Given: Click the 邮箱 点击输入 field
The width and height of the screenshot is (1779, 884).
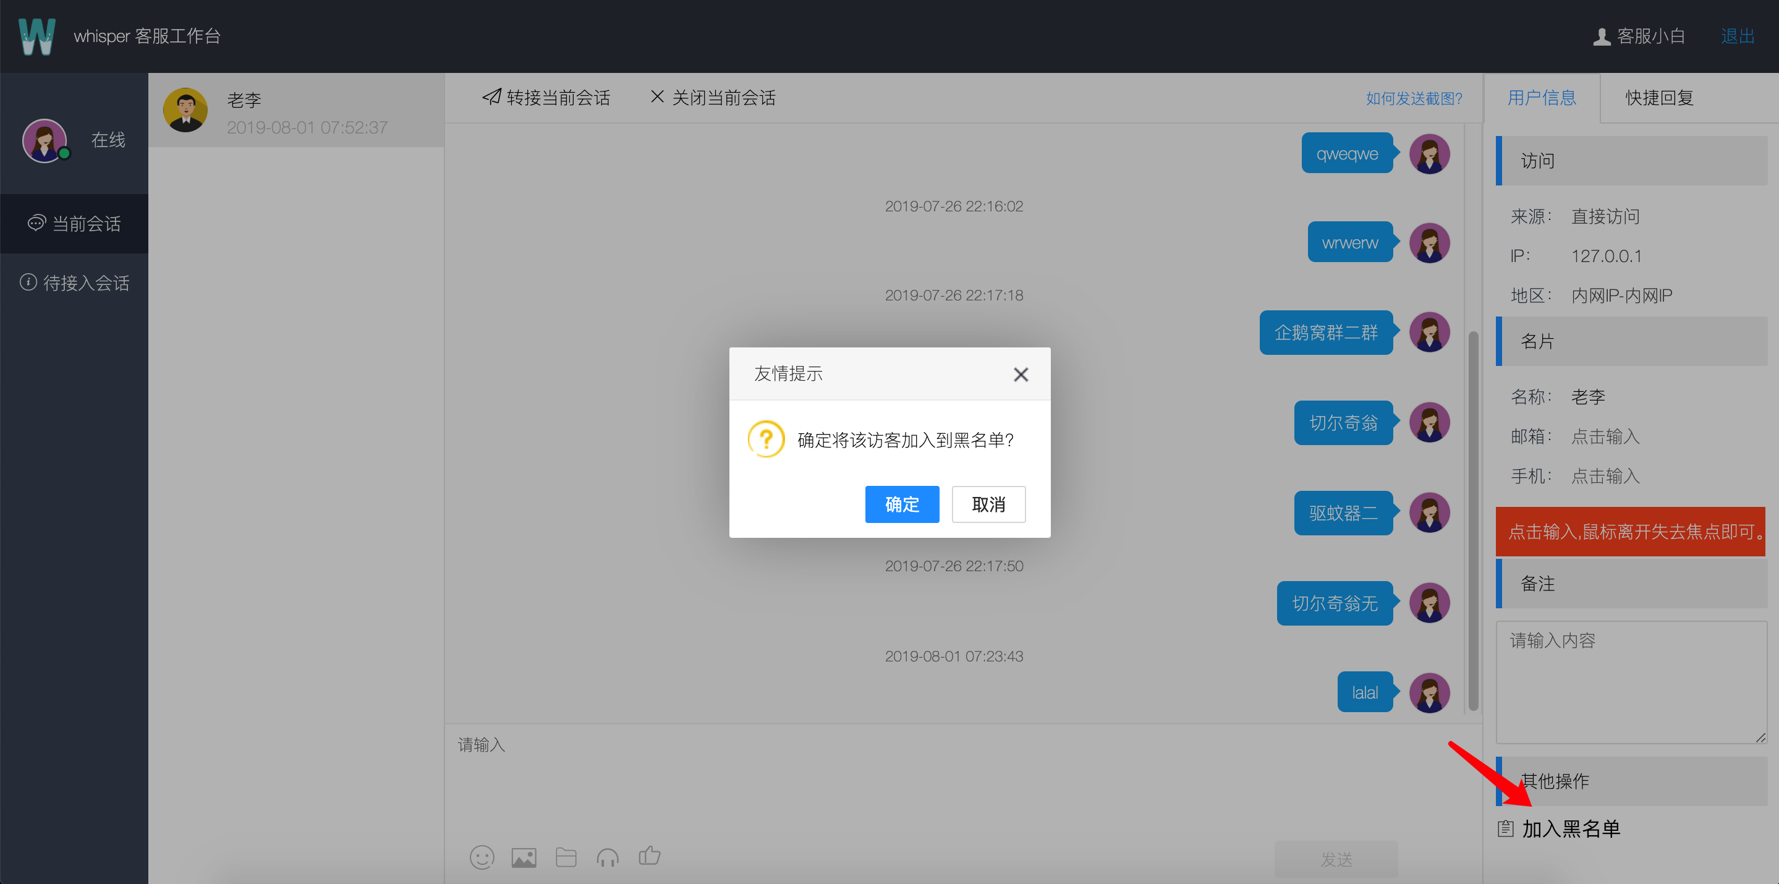Looking at the screenshot, I should pos(1605,436).
